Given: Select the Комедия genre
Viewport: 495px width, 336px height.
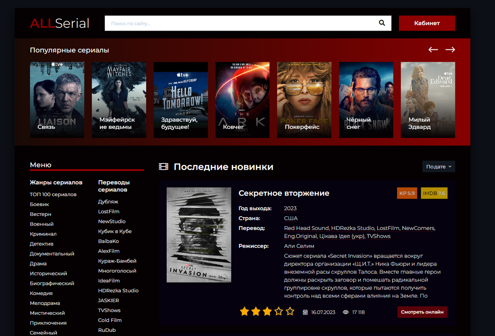Looking at the screenshot, I should [x=41, y=293].
